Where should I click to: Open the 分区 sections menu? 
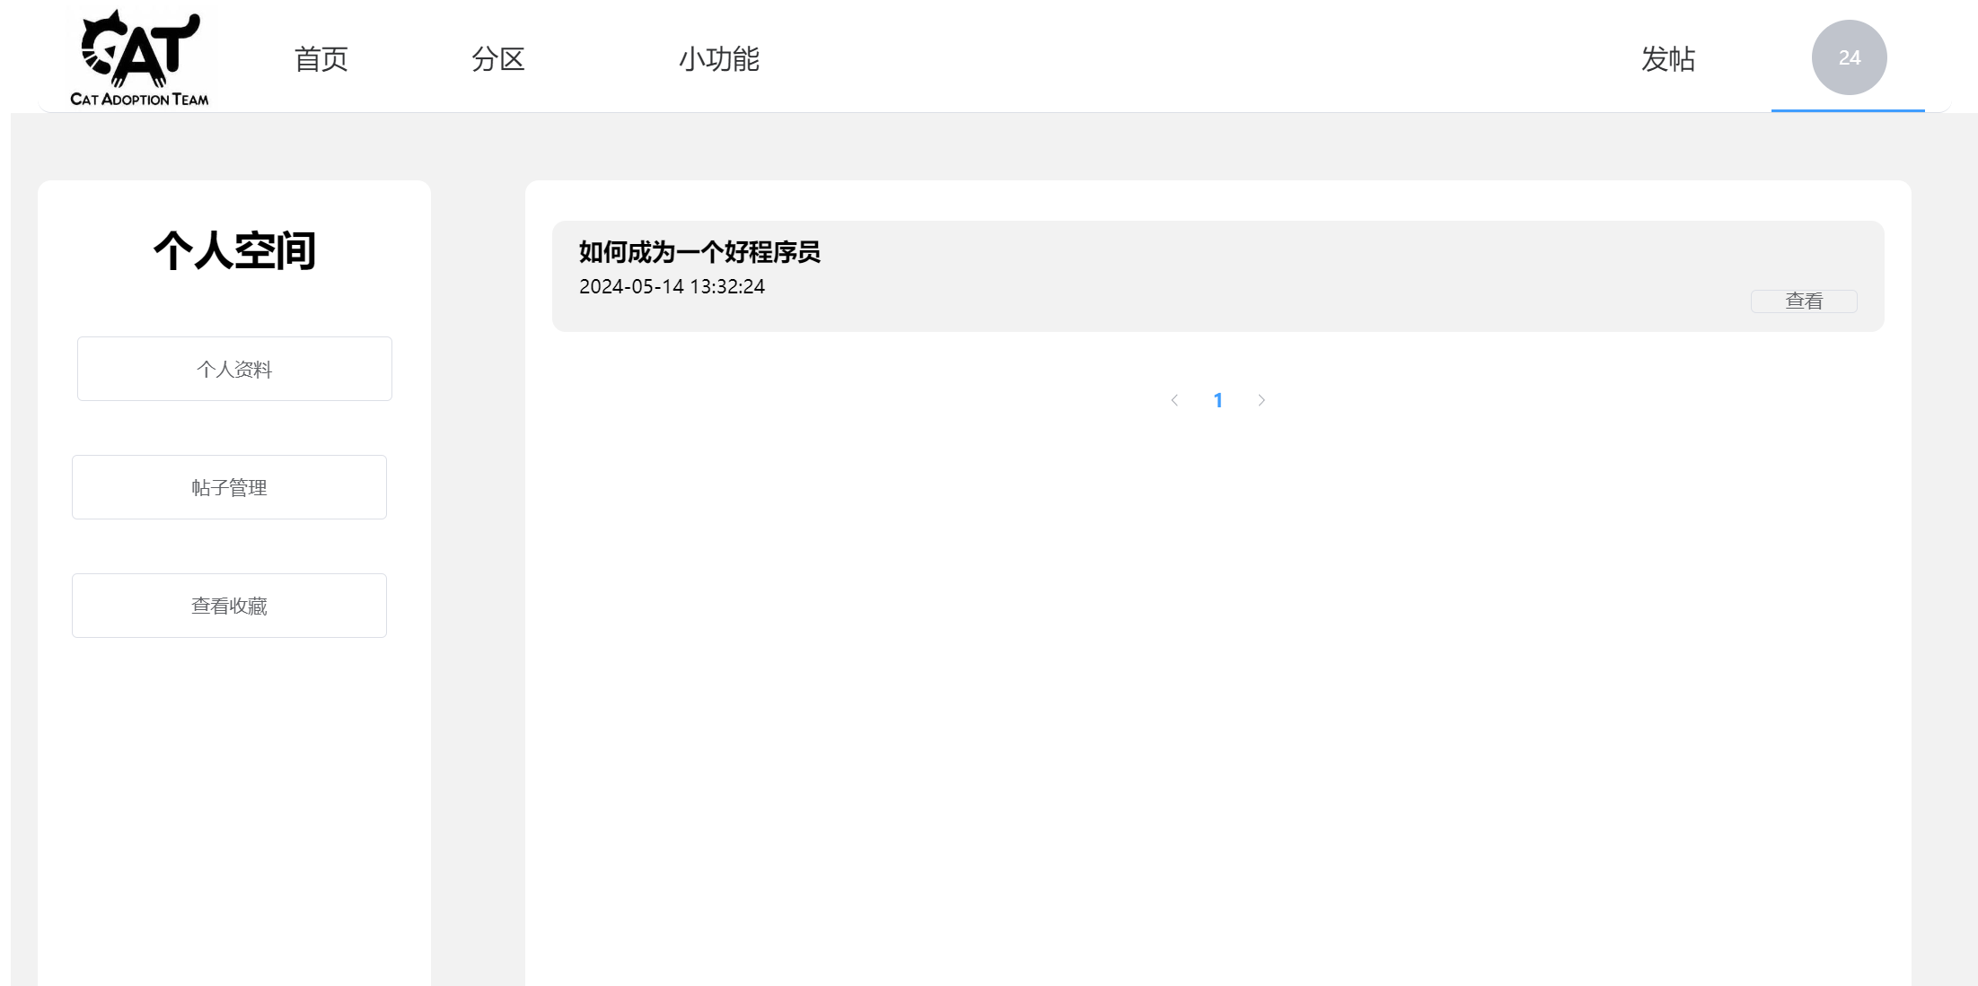tap(497, 59)
